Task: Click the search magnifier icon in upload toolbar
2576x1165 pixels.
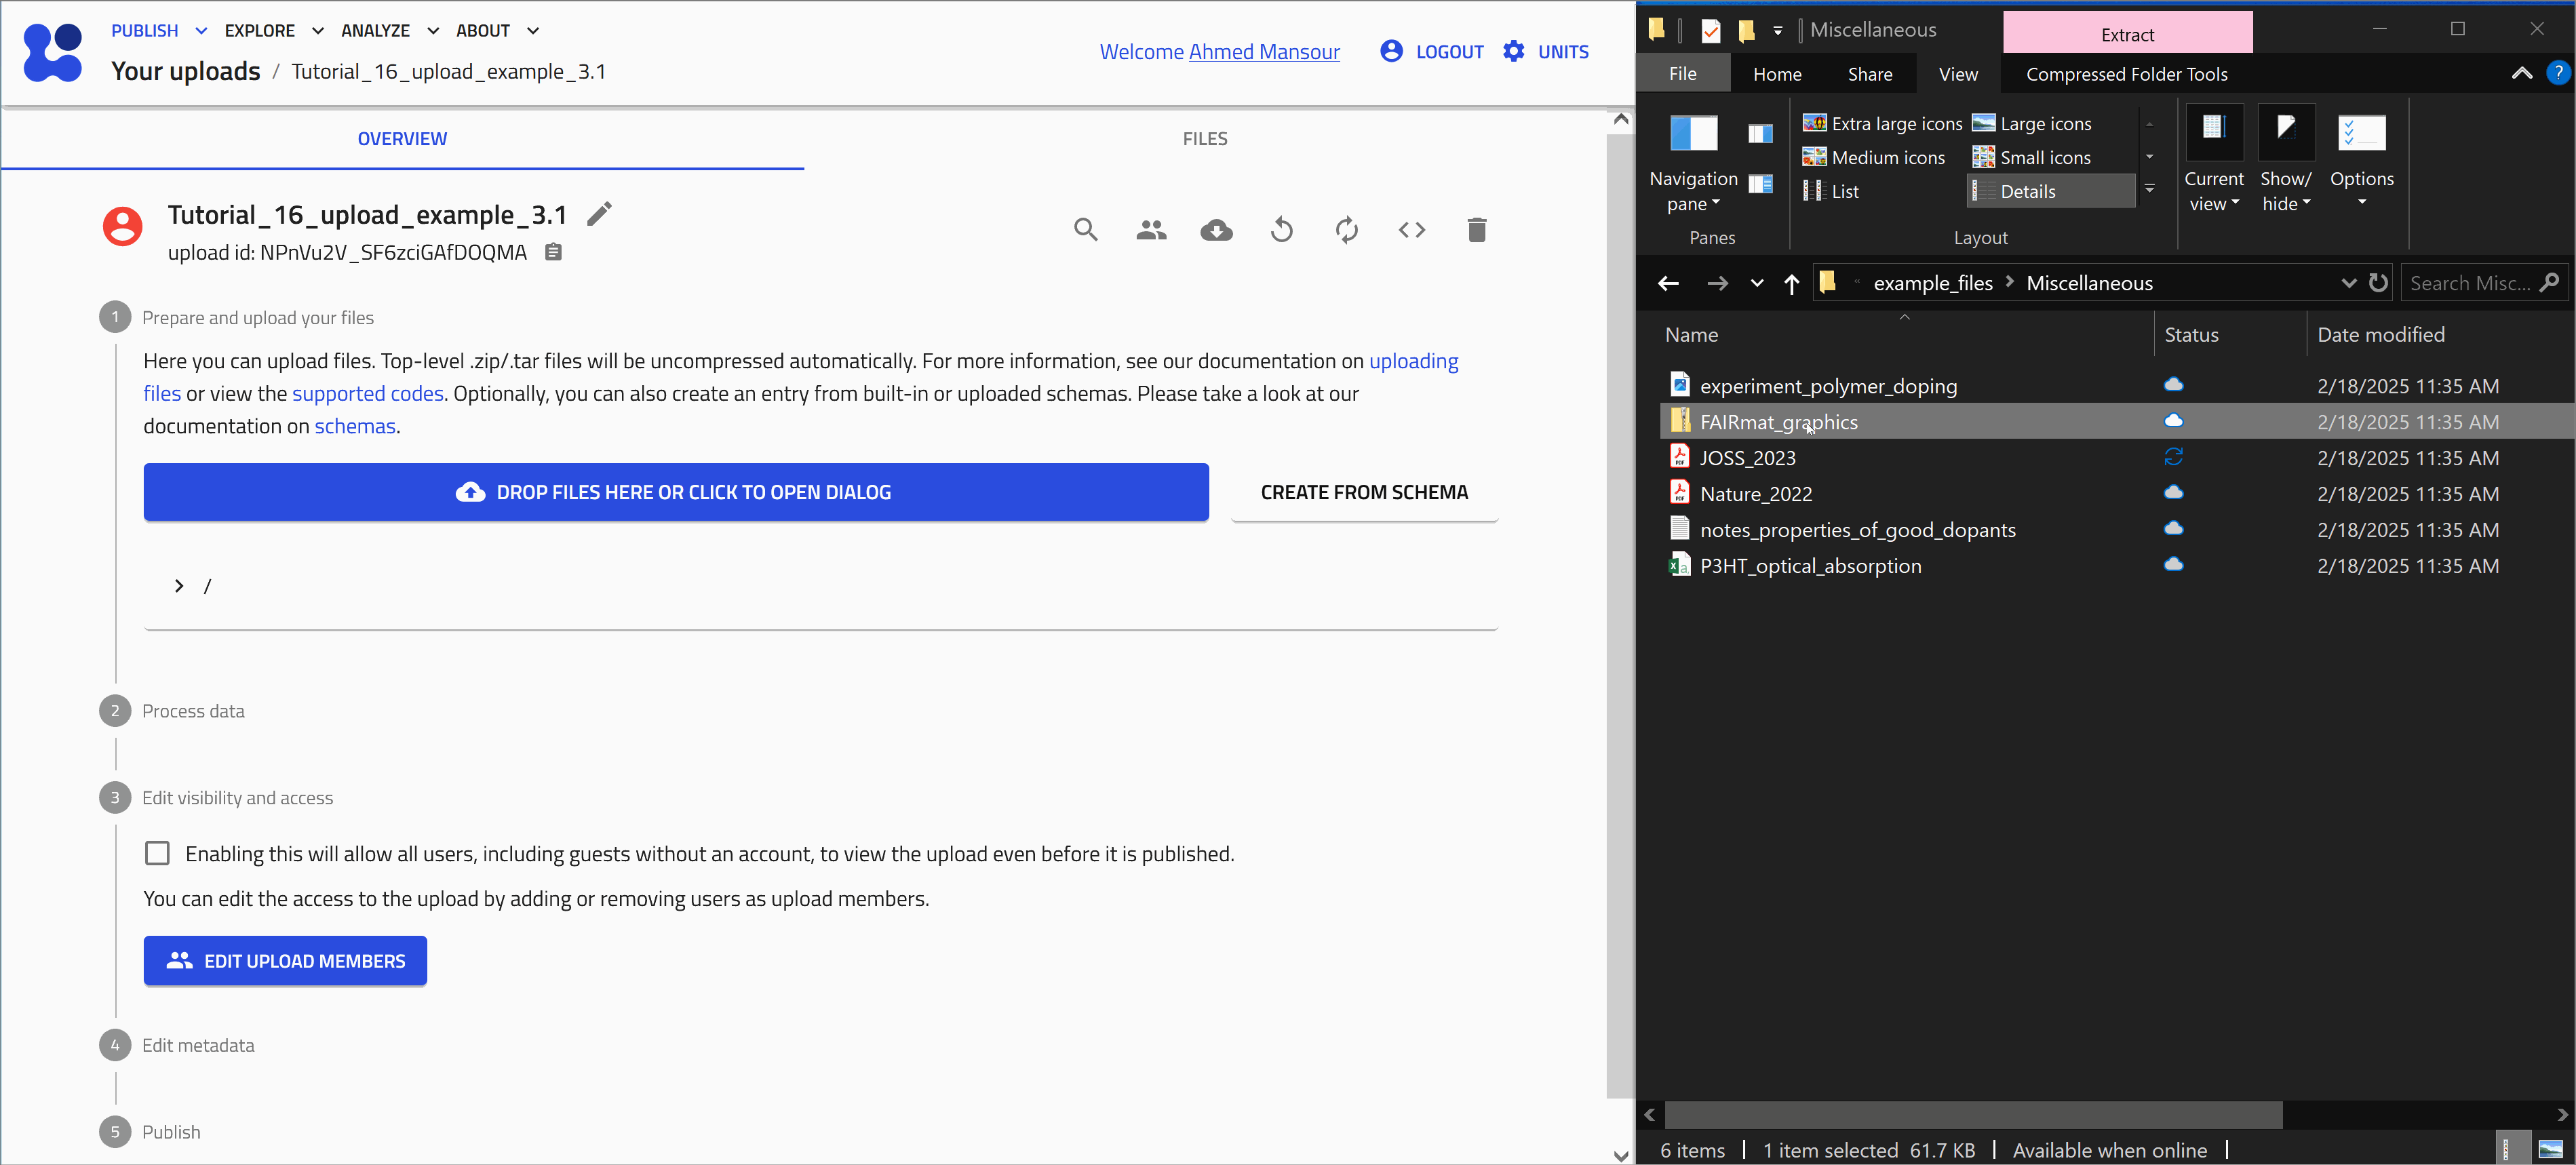Action: 1086,230
